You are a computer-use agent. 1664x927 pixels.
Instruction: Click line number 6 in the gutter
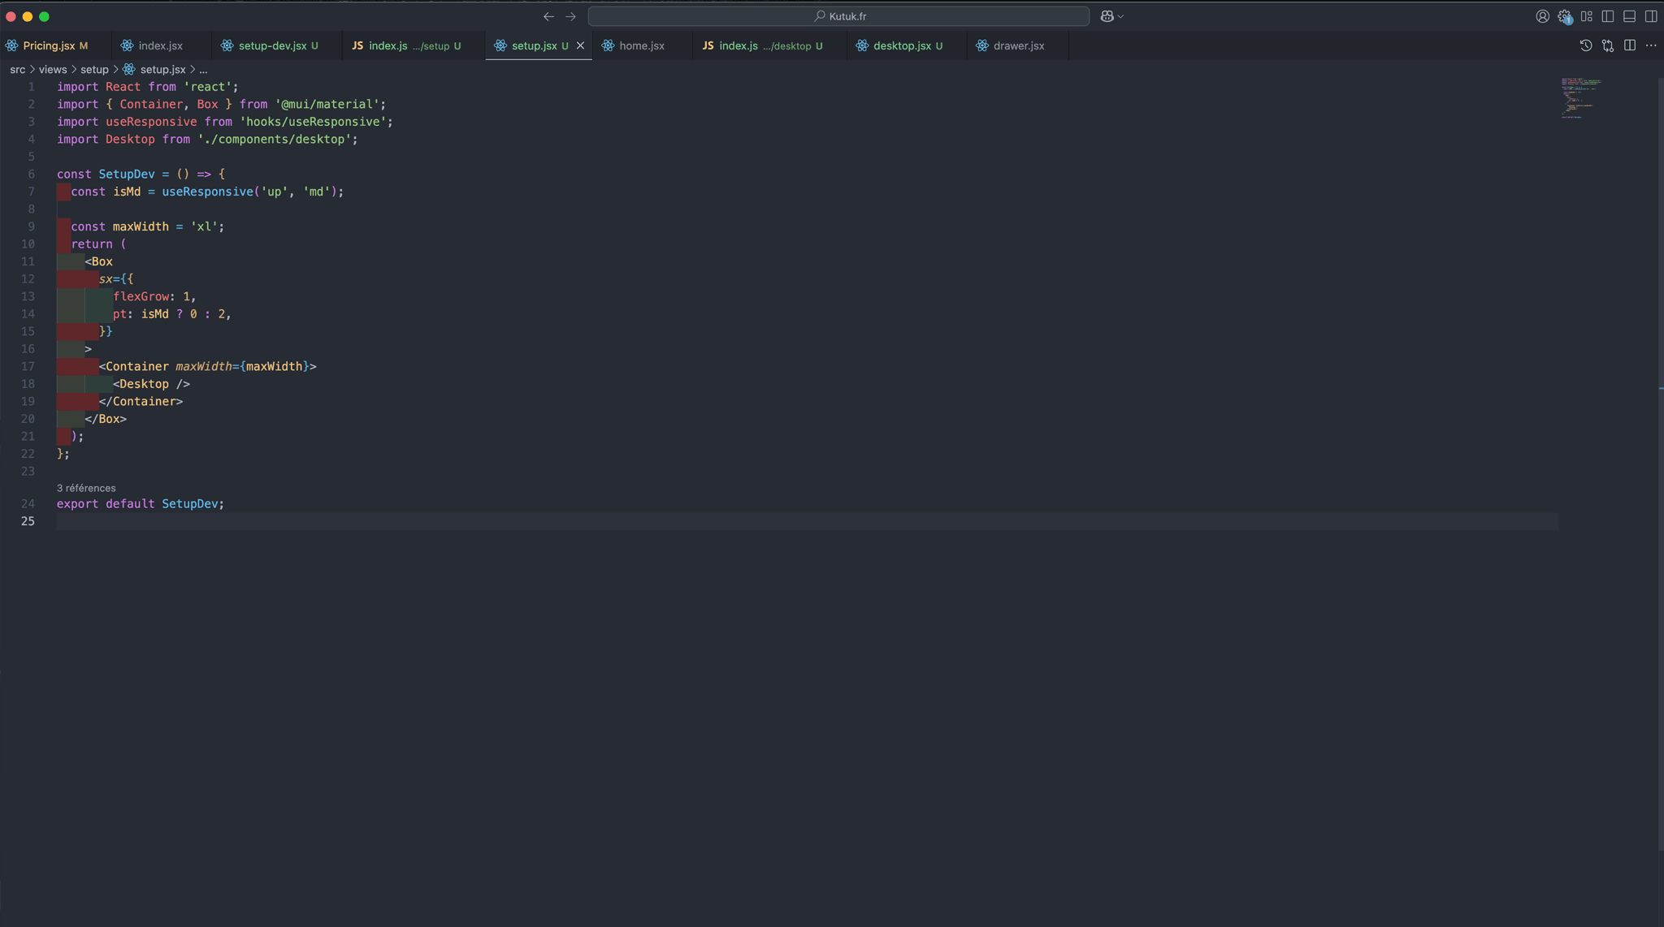click(31, 174)
